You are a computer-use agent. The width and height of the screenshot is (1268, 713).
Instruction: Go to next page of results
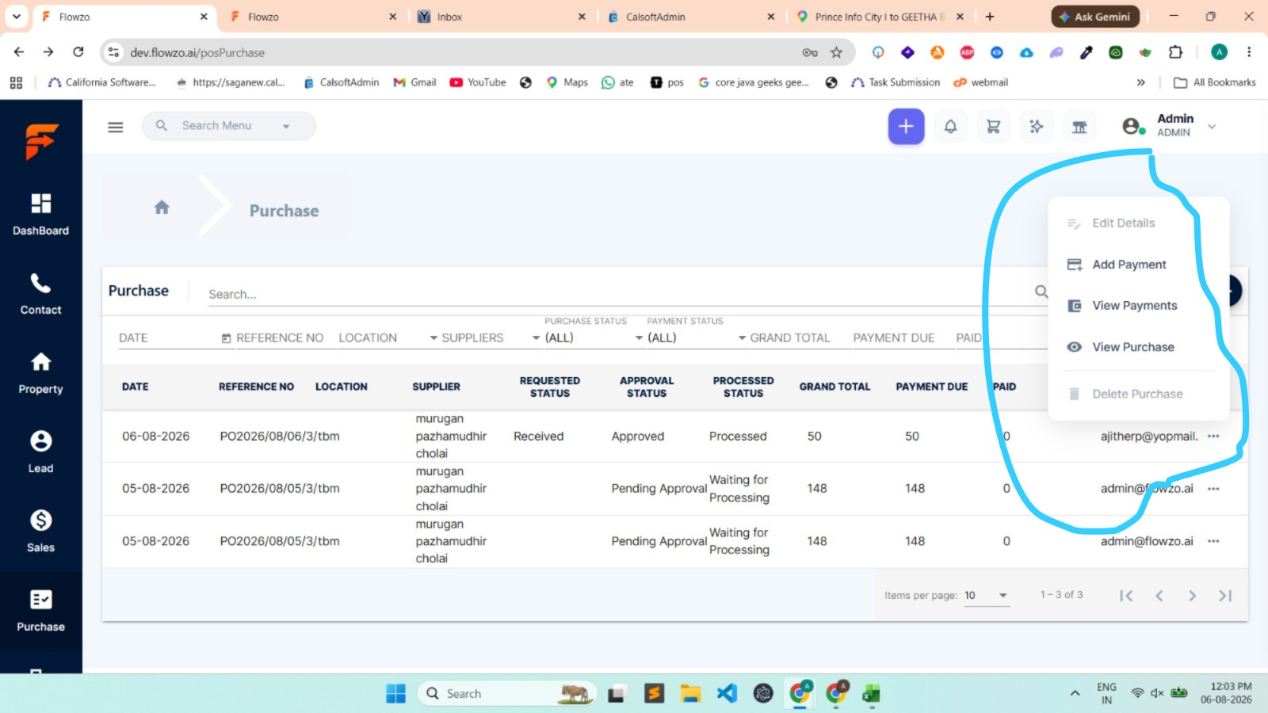coord(1192,596)
